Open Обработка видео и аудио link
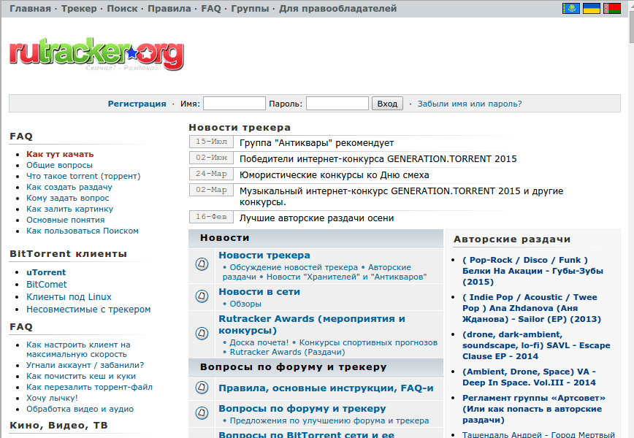Image resolution: width=634 pixels, height=438 pixels. point(80,409)
